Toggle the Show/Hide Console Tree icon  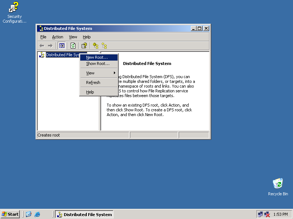62,46
